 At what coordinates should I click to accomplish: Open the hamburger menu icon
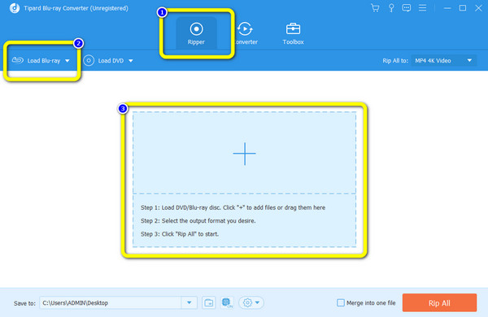(x=422, y=8)
